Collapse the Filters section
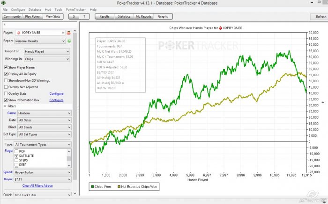 point(5,106)
